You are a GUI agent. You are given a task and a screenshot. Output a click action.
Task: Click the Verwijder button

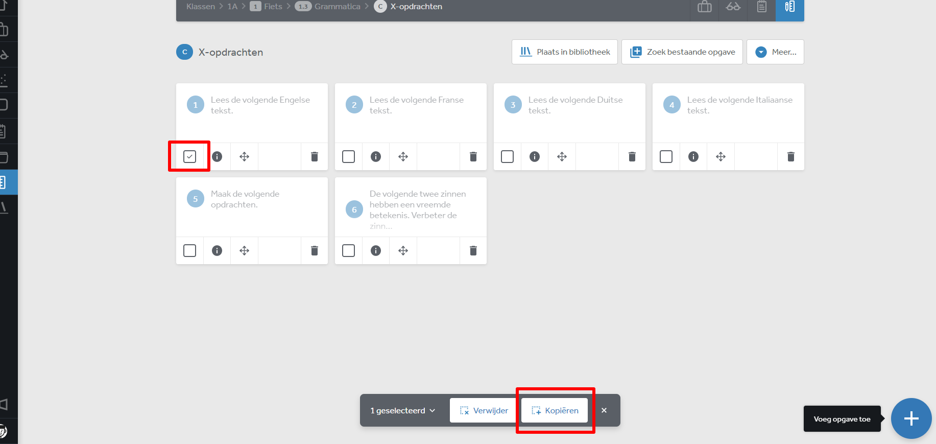point(484,410)
